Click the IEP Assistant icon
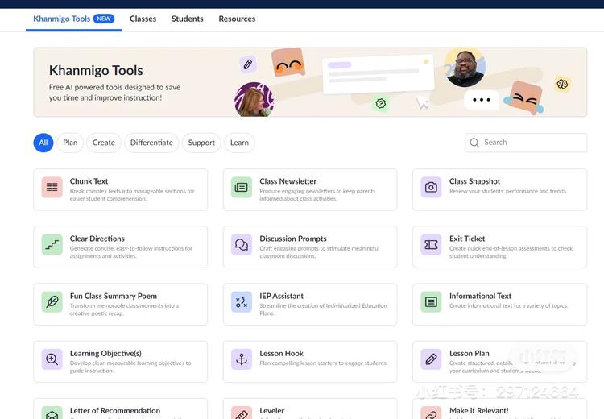604x419 pixels. pyautogui.click(x=242, y=302)
